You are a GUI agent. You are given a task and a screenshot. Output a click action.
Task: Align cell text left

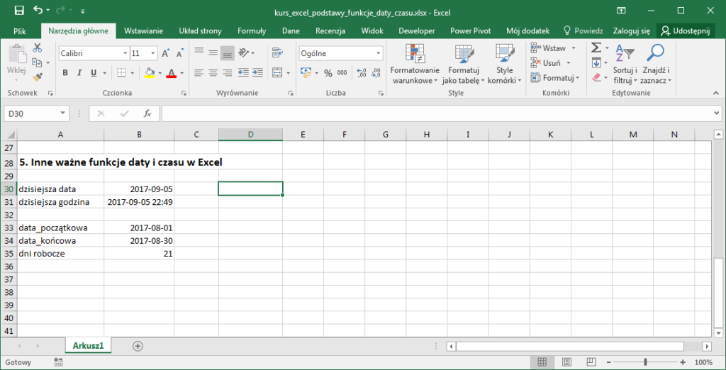pos(199,73)
